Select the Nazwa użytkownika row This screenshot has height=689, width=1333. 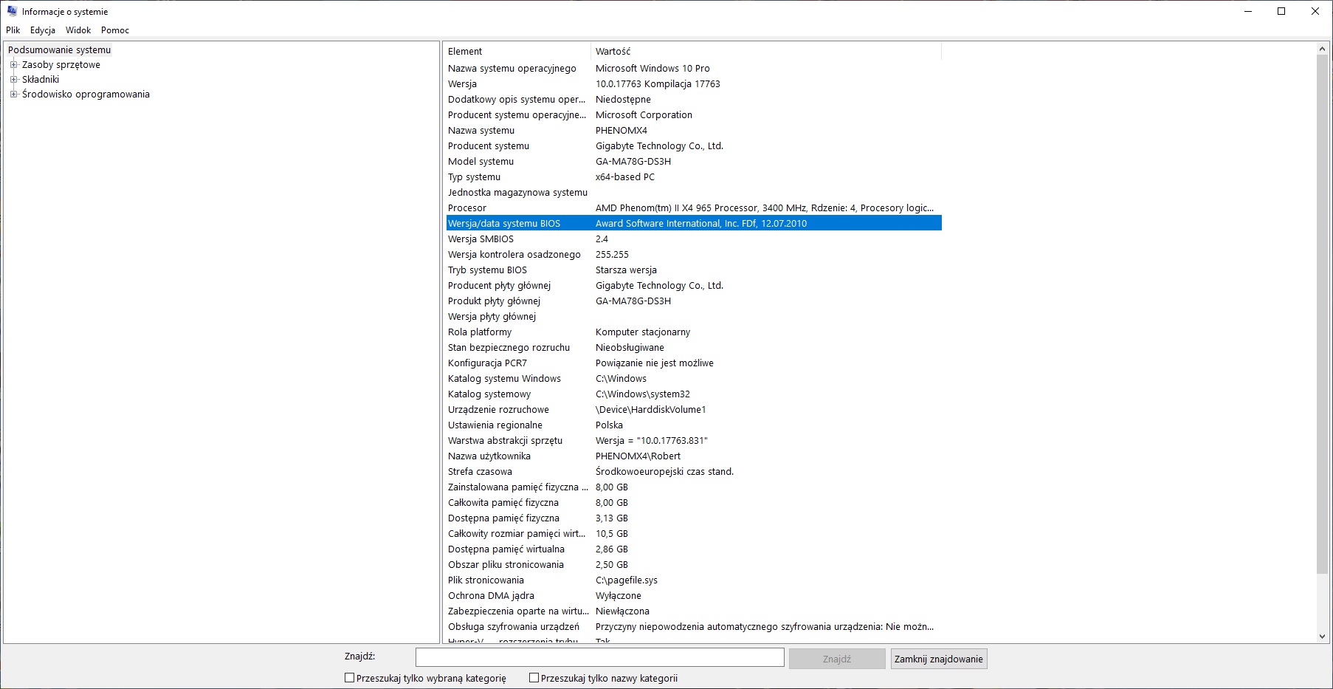(694, 456)
